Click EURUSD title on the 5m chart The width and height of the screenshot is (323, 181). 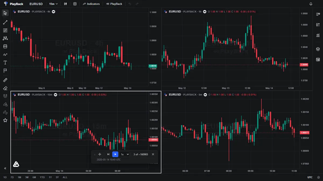click(175, 95)
